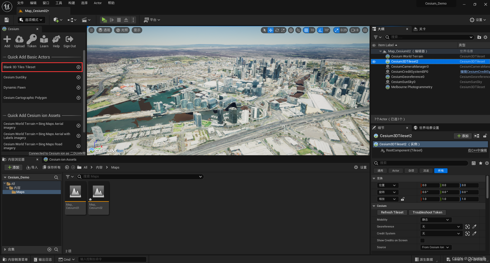
Task: Select Melbourne Photogrammetry in Outliner
Action: 411,87
